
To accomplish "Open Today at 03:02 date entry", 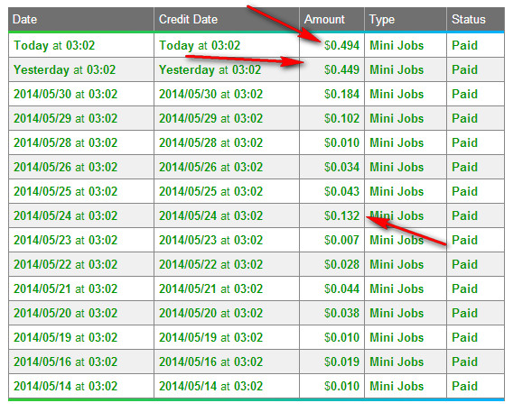I will point(54,45).
